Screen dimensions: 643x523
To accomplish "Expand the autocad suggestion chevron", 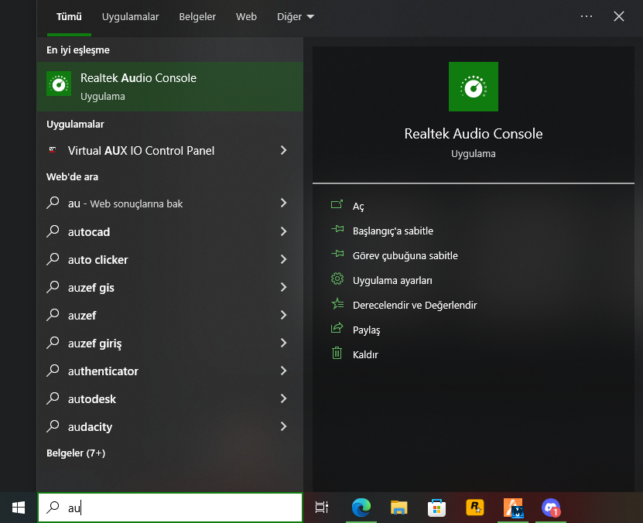I will [283, 231].
